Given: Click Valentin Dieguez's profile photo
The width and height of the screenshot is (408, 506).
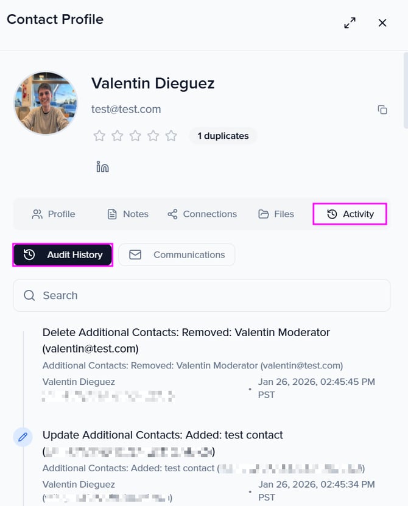Looking at the screenshot, I should [46, 103].
